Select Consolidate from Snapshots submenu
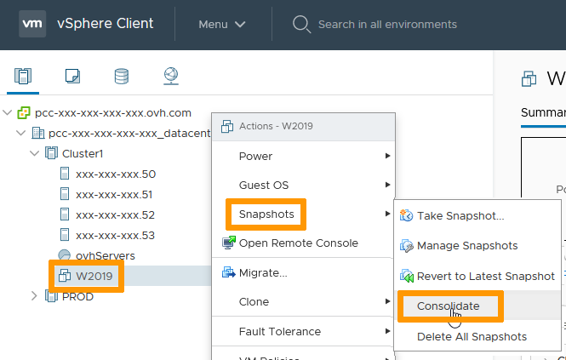 tap(448, 306)
